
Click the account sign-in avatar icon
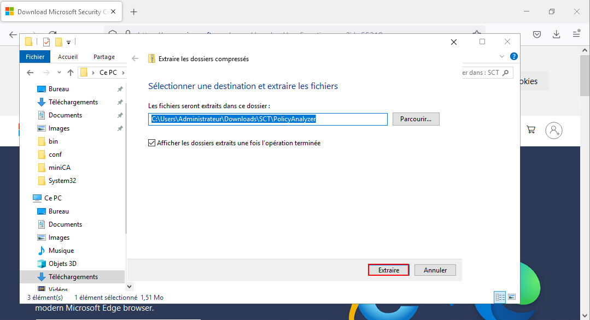(x=554, y=130)
